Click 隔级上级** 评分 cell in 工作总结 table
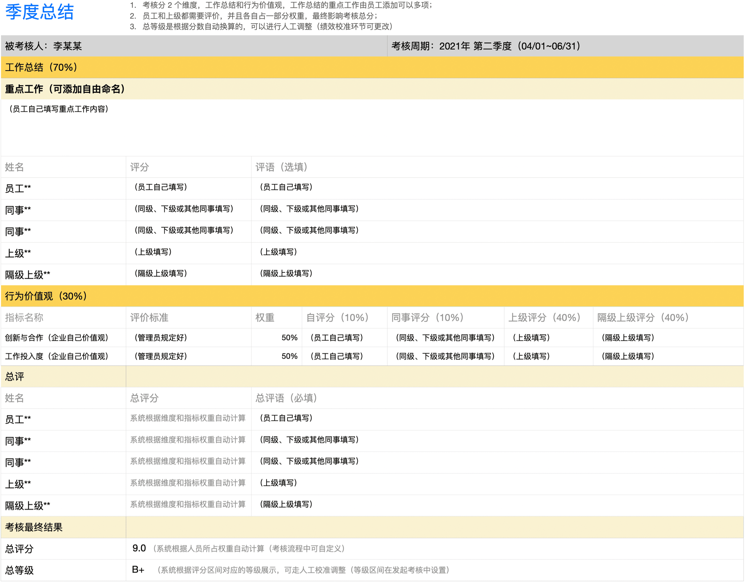Image resolution: width=745 pixels, height=583 pixels. (189, 274)
